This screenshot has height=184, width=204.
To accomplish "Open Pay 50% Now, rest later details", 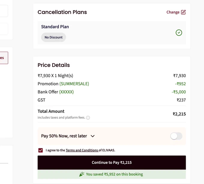I will (64, 136).
